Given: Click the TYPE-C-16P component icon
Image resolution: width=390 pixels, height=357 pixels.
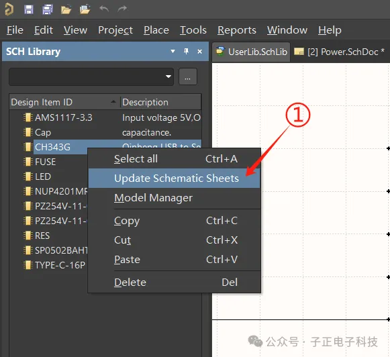Looking at the screenshot, I should click(x=28, y=265).
